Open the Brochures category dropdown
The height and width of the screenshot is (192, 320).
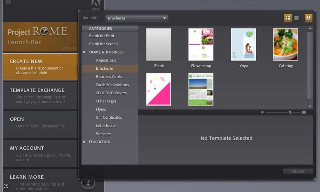coord(137,18)
